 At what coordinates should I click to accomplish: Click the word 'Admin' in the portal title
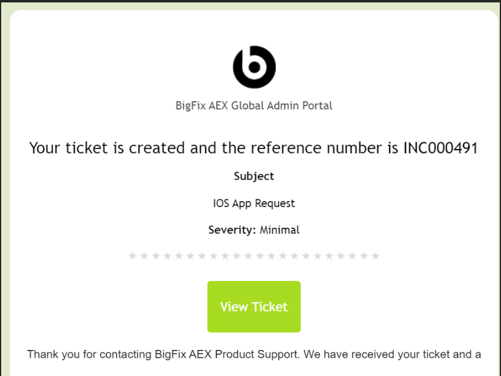tap(284, 105)
